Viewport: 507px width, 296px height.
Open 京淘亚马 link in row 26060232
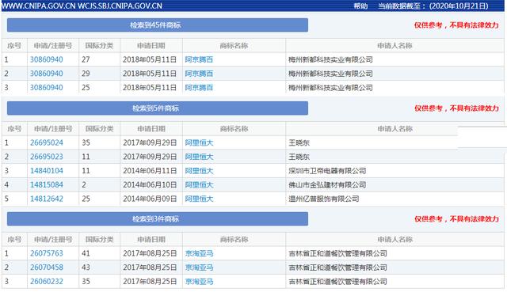pyautogui.click(x=199, y=282)
